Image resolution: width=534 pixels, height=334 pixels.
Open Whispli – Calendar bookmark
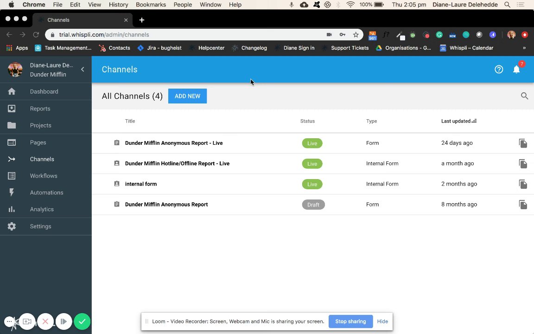tap(467, 48)
